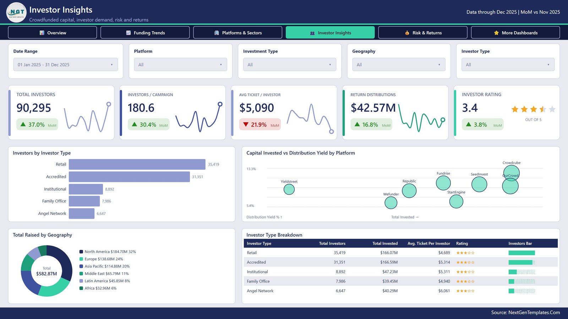Viewport: 568px width, 319px height.
Task: Click the NGT logo in header
Action: click(x=16, y=12)
